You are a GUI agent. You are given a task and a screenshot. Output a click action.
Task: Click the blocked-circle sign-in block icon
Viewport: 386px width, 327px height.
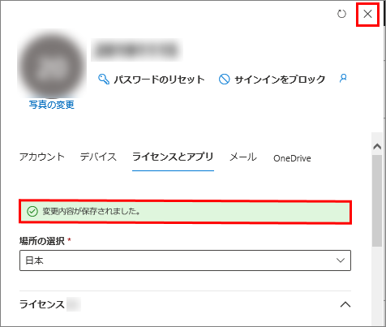pyautogui.click(x=224, y=80)
